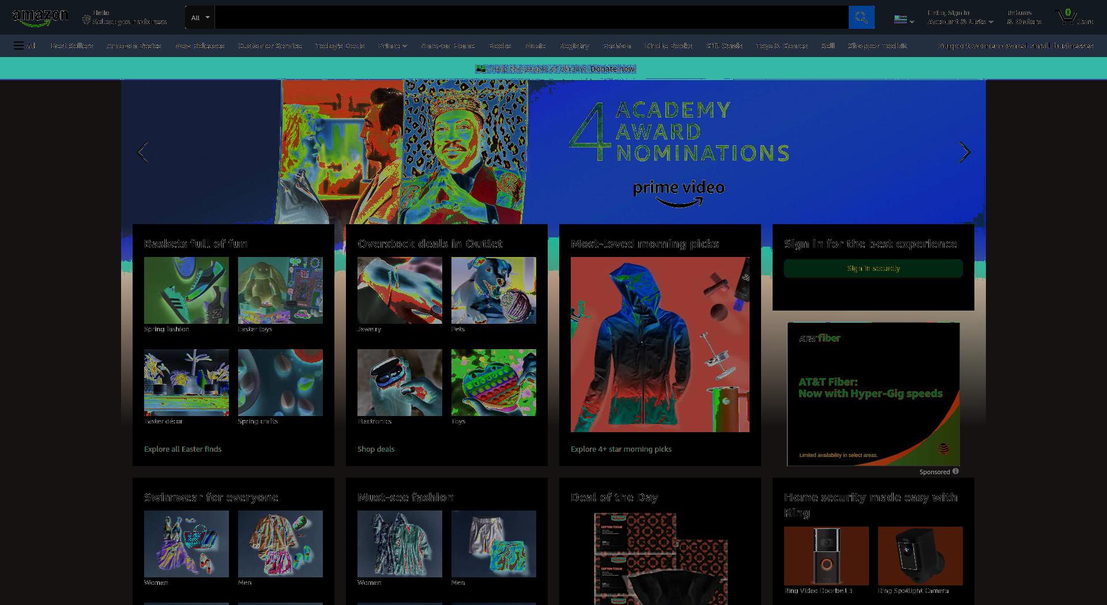Open Toys pop-it thumbnail
This screenshot has height=605, width=1107.
494,383
